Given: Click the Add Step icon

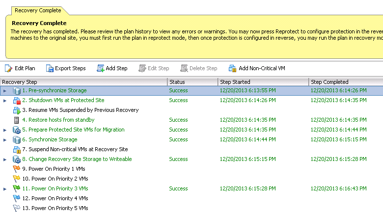Looking at the screenshot, I should pyautogui.click(x=100, y=68).
